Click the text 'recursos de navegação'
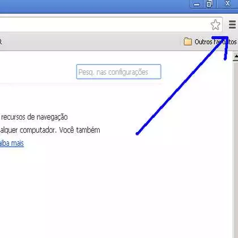The height and width of the screenshot is (238, 238). (x=34, y=117)
